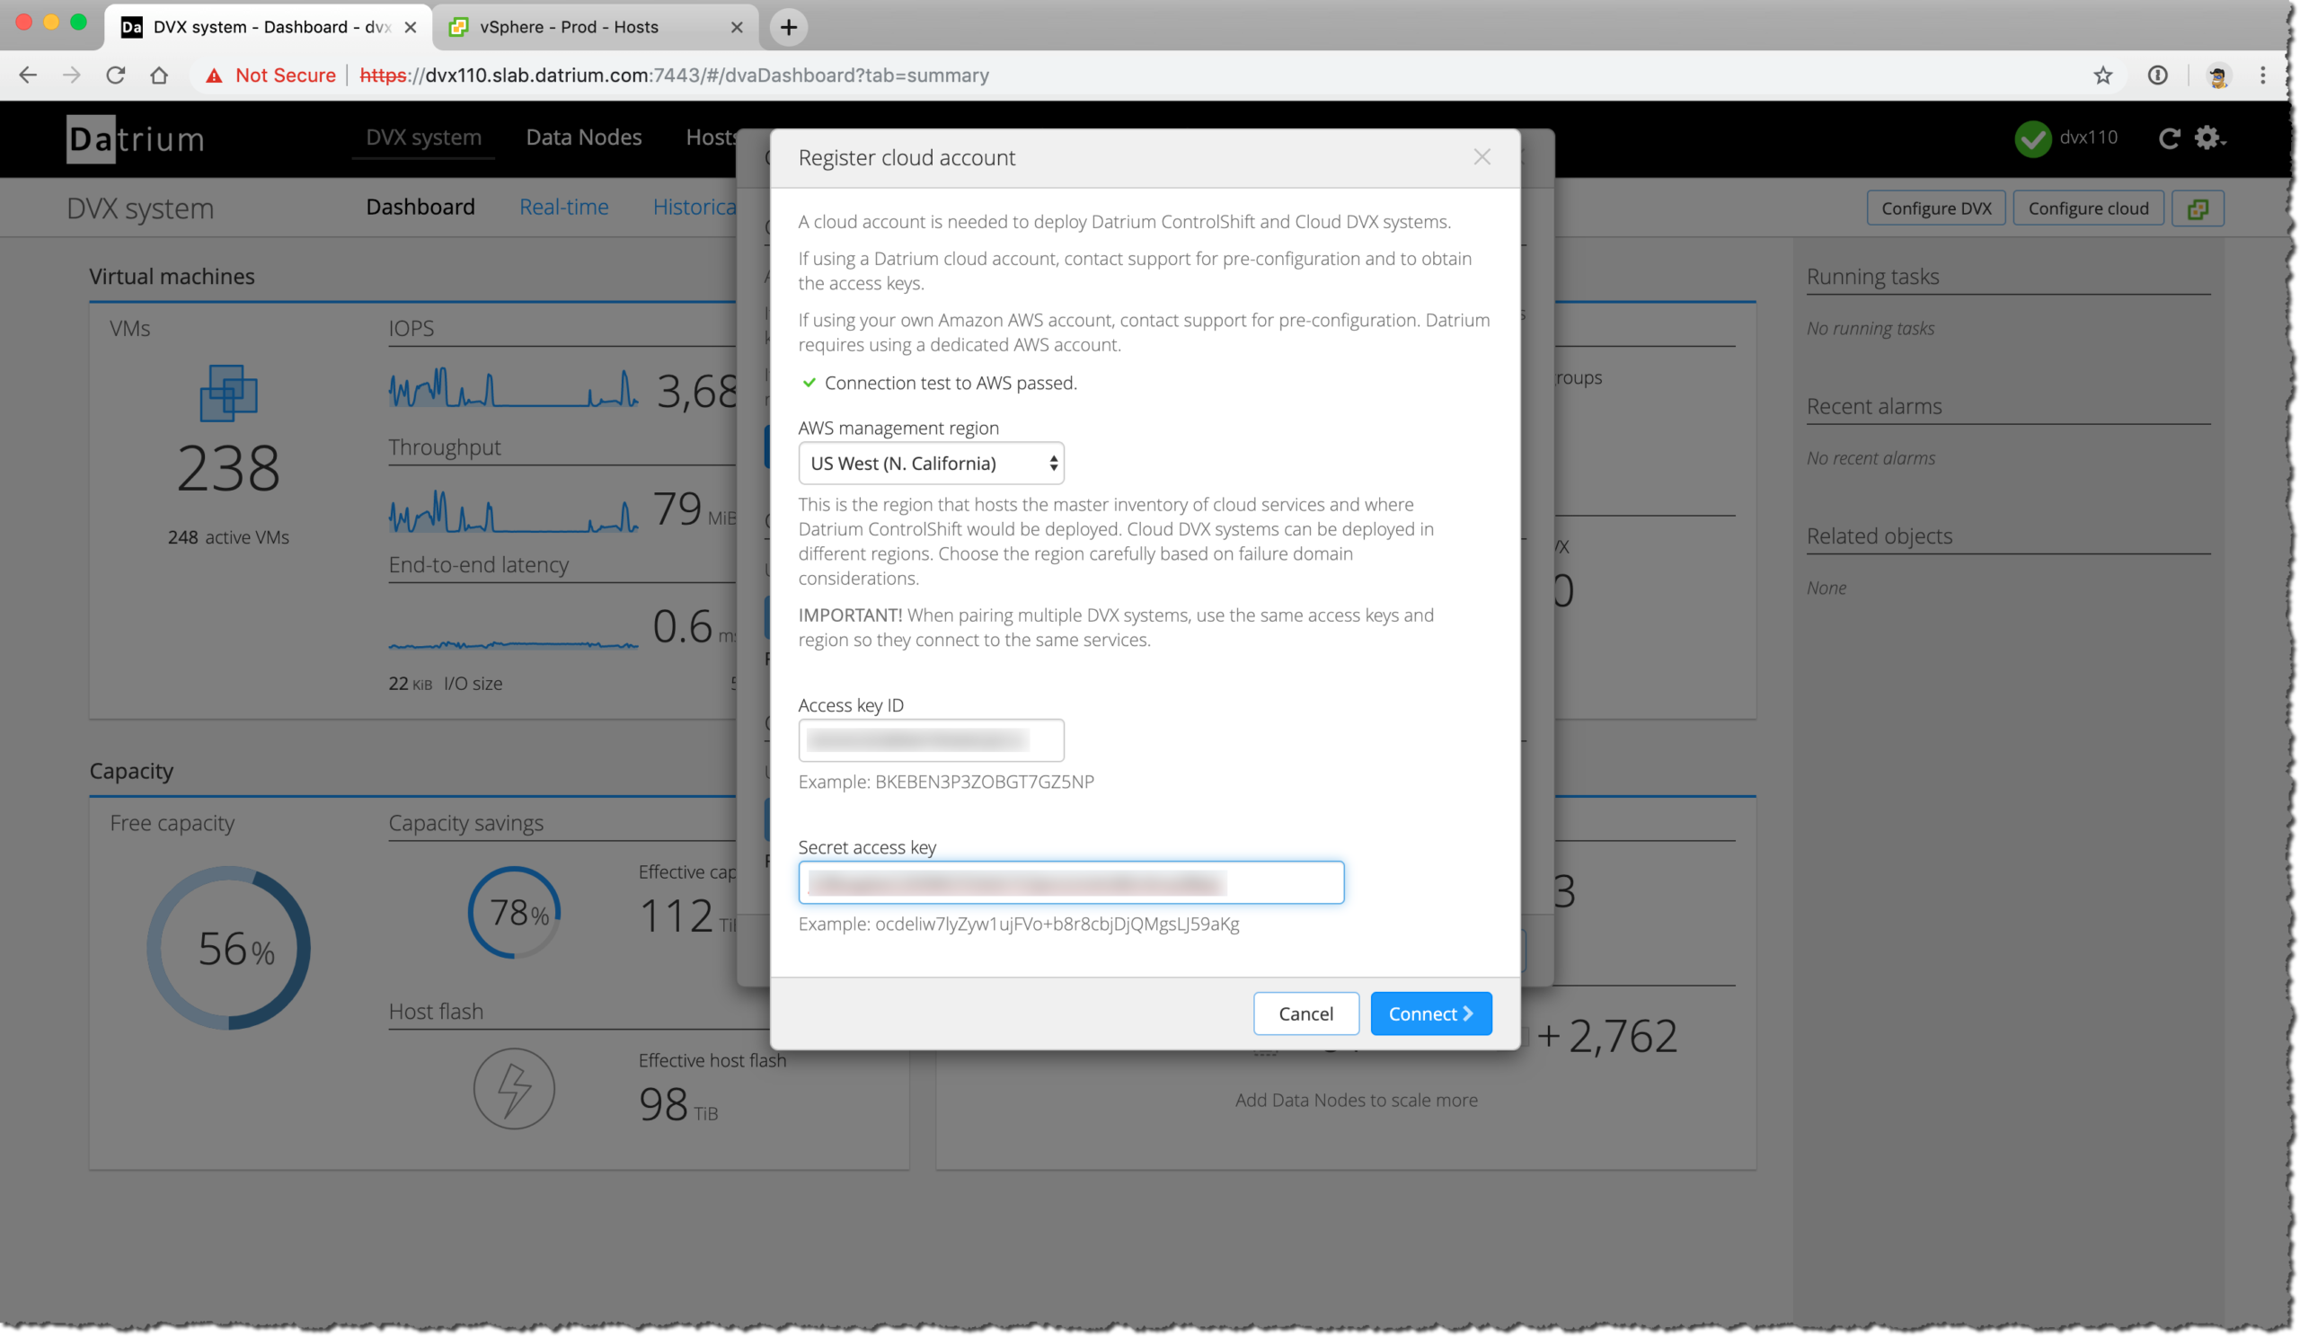
Task: Click the Configure cloud button
Action: (x=2088, y=209)
